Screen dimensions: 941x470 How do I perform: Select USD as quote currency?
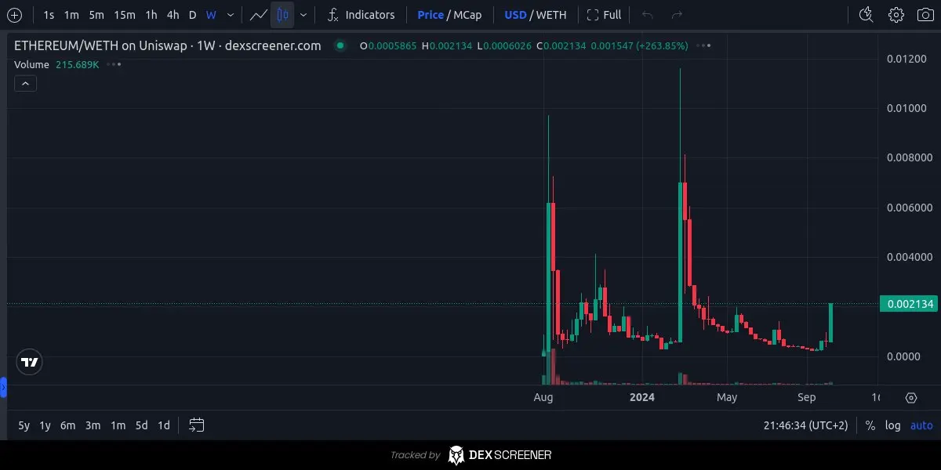click(x=515, y=15)
